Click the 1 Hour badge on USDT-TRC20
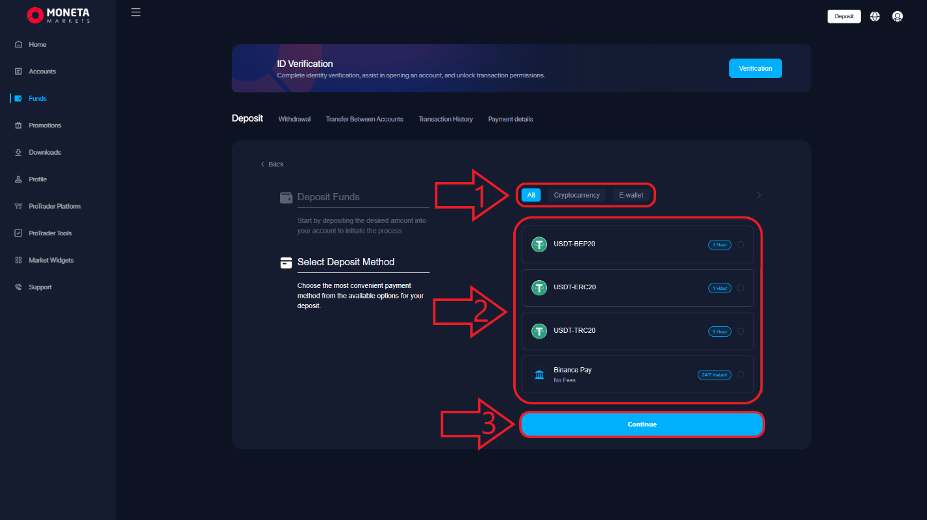Viewport: 927px width, 520px height. pyautogui.click(x=719, y=331)
